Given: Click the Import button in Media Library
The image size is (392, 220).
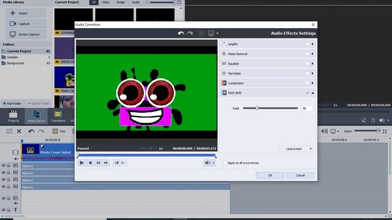Looking at the screenshot, I should point(26,13).
